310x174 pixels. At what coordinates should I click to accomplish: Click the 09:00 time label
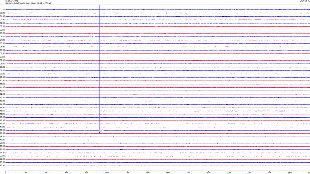coord(2,70)
